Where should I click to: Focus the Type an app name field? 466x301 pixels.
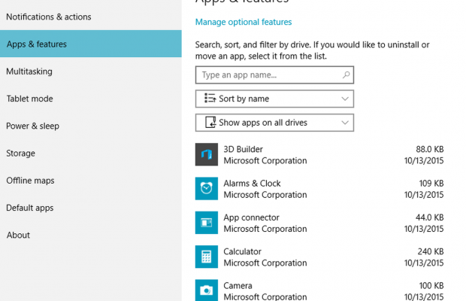[267, 74]
